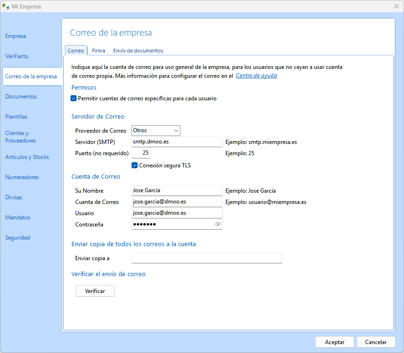Disable cuentas de correo específicas para cada usuario

point(73,98)
